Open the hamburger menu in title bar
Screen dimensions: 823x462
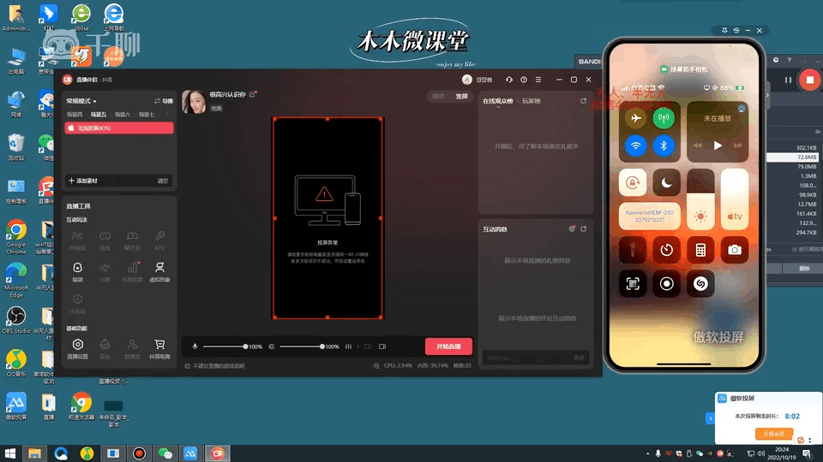click(538, 80)
